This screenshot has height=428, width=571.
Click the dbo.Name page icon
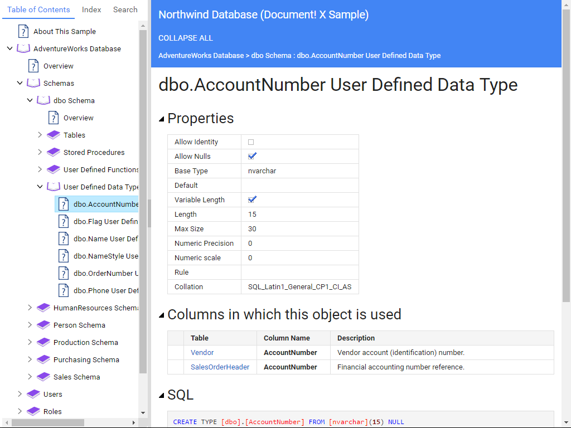click(64, 239)
